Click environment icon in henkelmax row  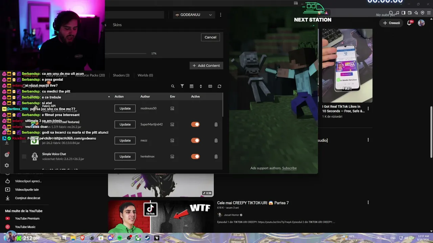pos(172,157)
